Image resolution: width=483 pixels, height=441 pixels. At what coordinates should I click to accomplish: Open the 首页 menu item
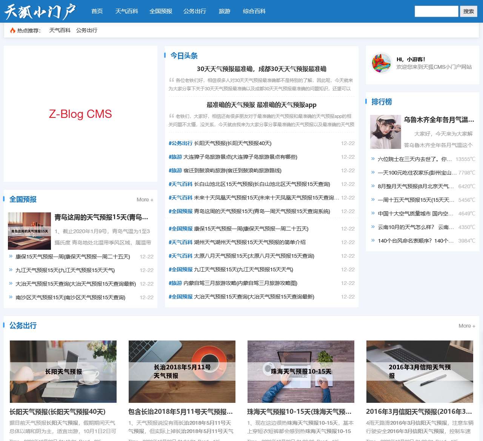[97, 11]
